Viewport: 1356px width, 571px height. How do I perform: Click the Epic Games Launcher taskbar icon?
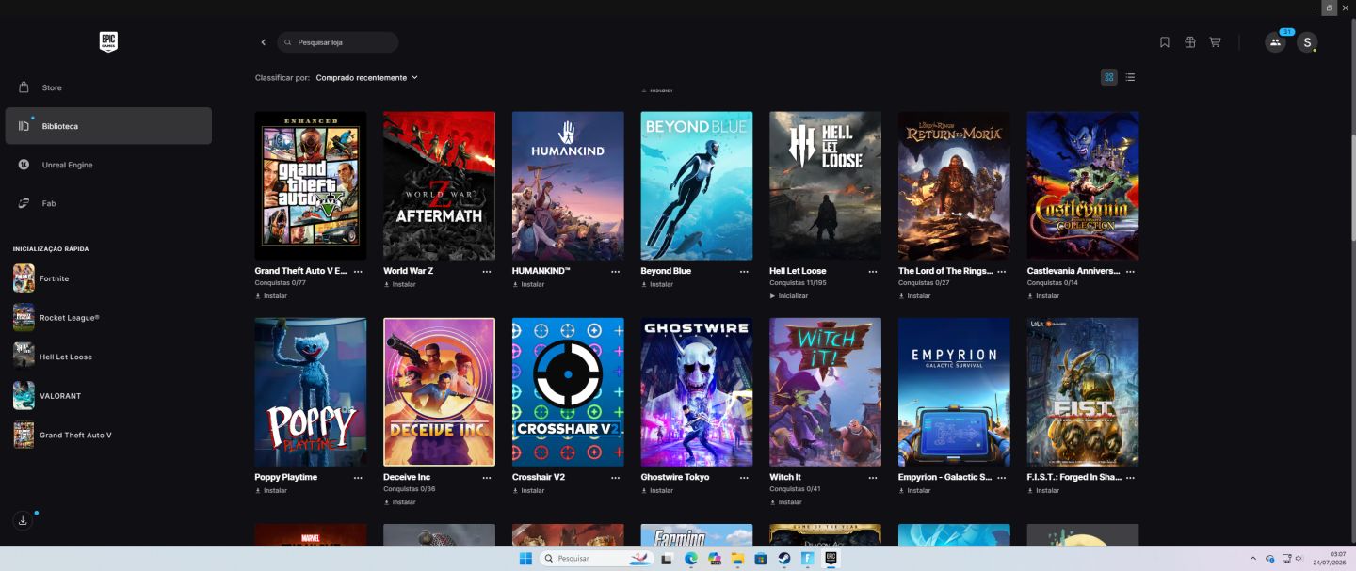(x=831, y=558)
